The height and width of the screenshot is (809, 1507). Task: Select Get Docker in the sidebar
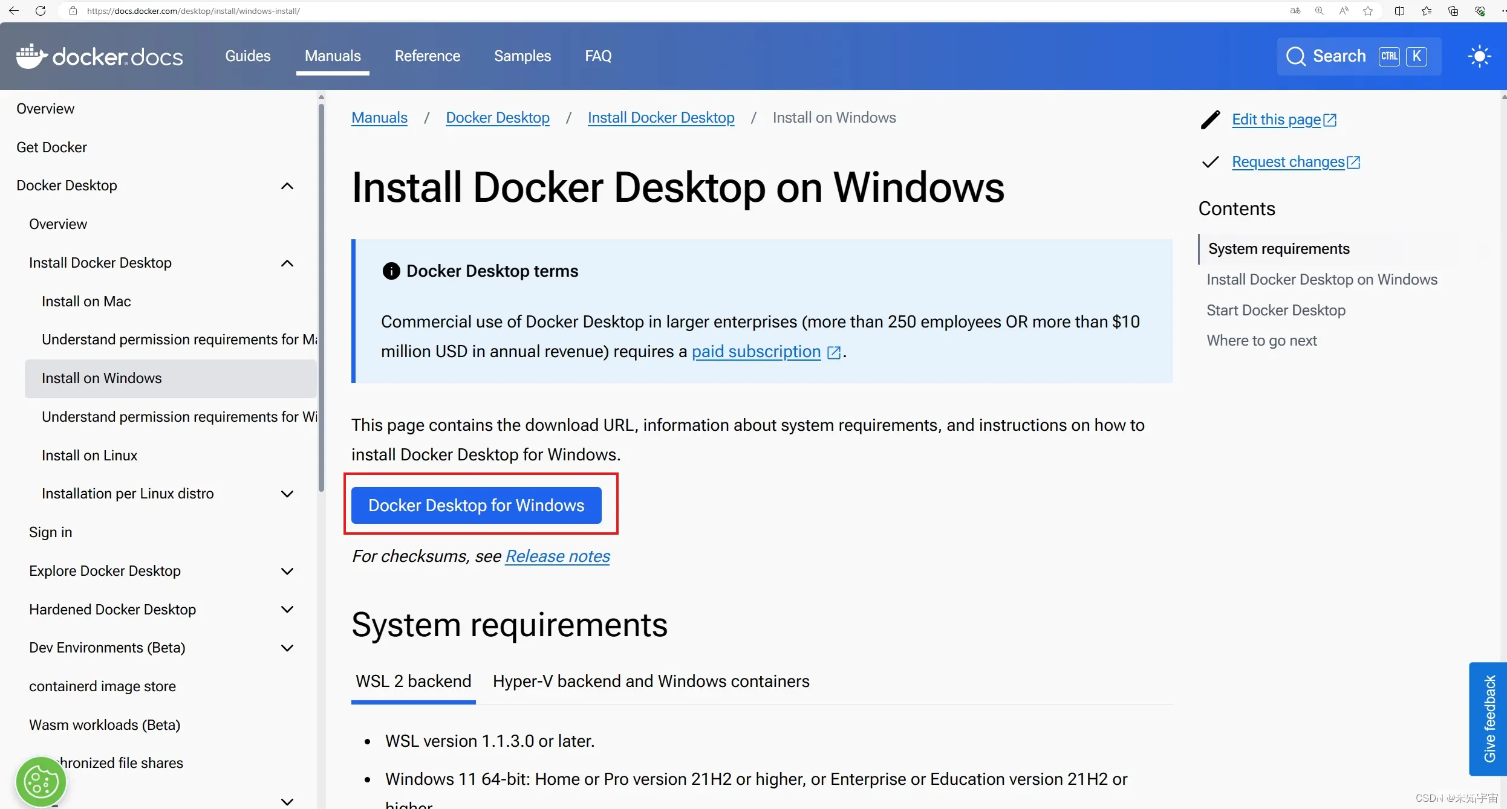tap(51, 147)
